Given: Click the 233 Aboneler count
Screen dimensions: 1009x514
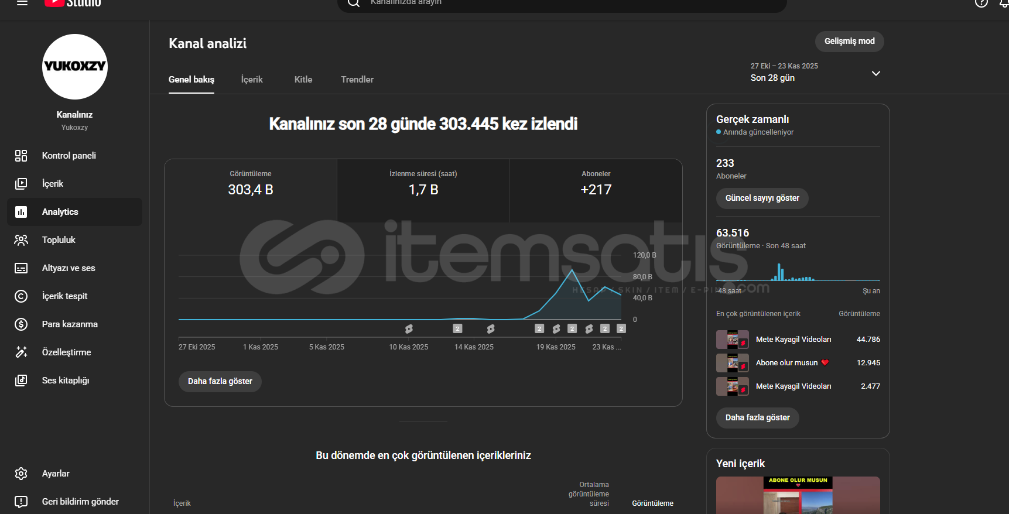Looking at the screenshot, I should pos(725,163).
